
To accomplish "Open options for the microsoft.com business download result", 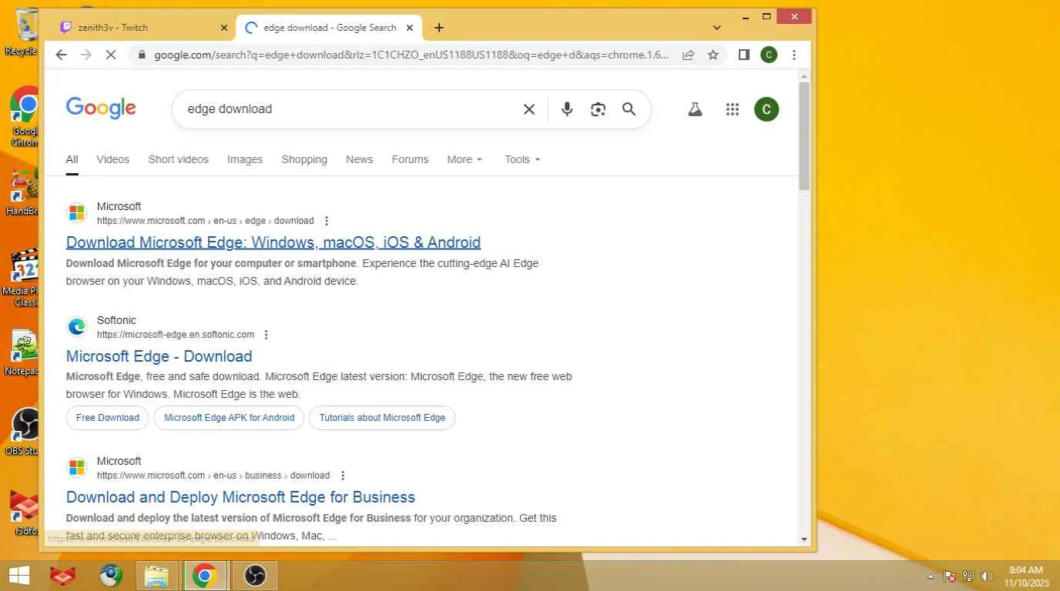I will coord(343,476).
